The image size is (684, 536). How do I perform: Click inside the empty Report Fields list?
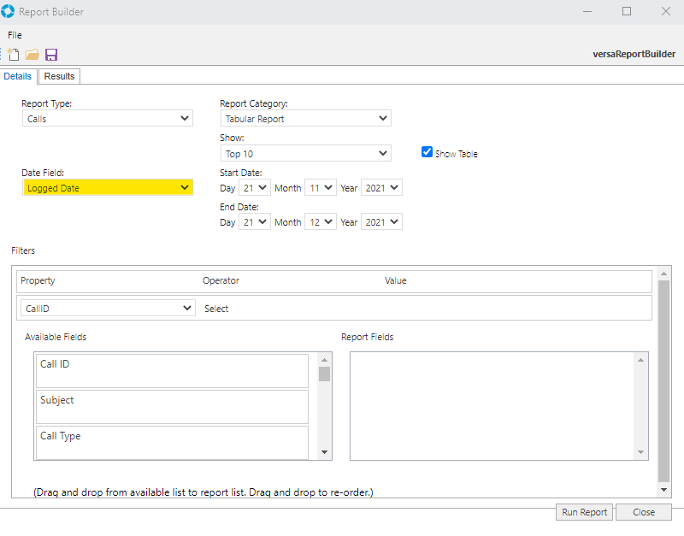tap(492, 406)
